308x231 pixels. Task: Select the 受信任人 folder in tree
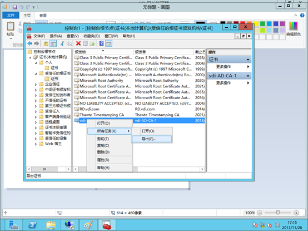(x=52, y=111)
